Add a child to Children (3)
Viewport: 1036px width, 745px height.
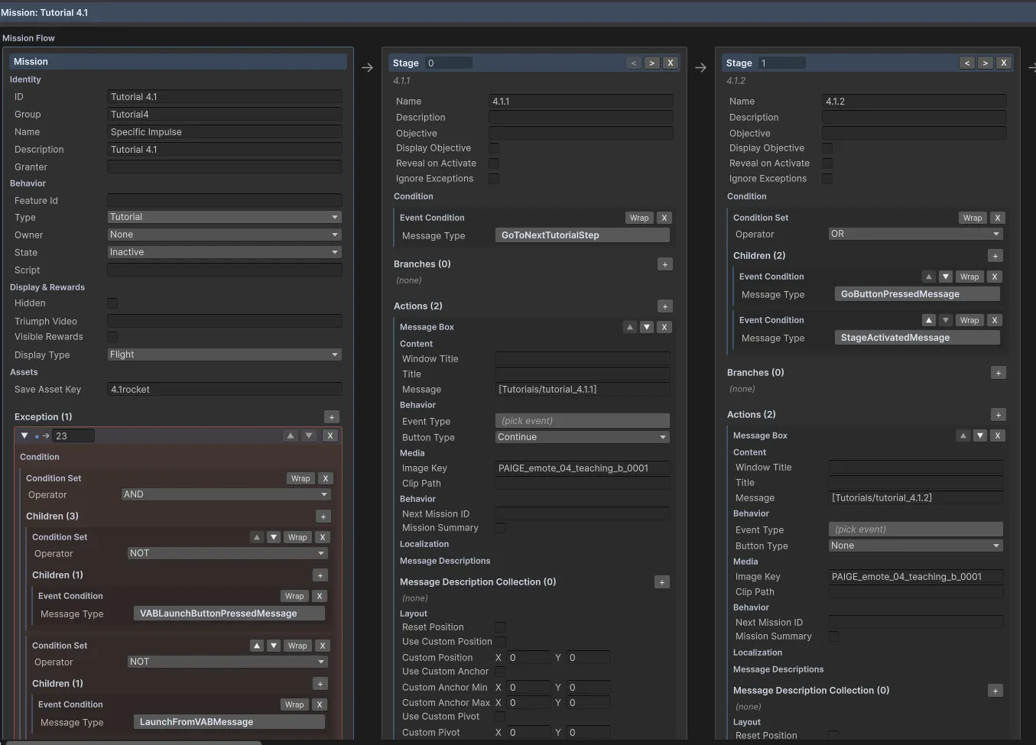[323, 517]
